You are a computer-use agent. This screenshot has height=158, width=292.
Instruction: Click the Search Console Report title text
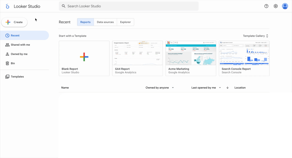coord(236,69)
